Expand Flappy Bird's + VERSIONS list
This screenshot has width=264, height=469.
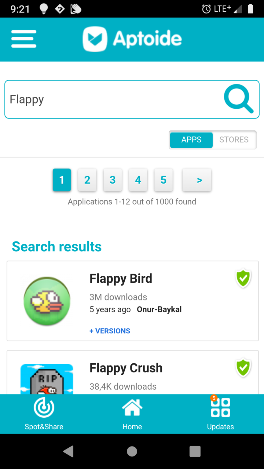pos(110,331)
